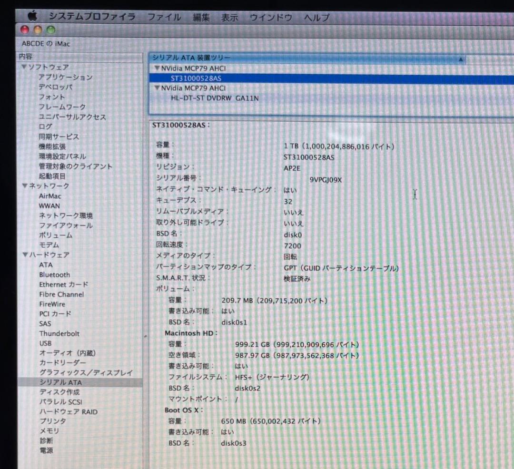Collapse the ソフトウェア section triangle

24,67
